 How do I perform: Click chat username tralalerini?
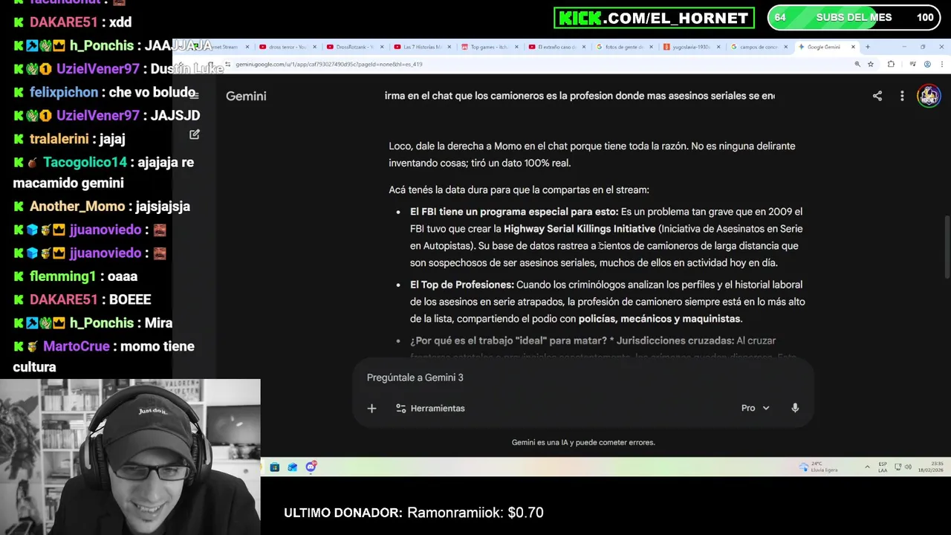point(61,139)
